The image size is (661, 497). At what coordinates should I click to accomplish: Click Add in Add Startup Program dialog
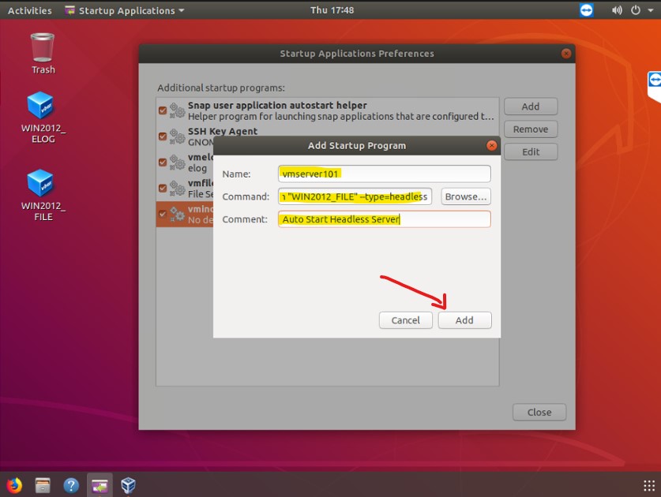pos(464,320)
